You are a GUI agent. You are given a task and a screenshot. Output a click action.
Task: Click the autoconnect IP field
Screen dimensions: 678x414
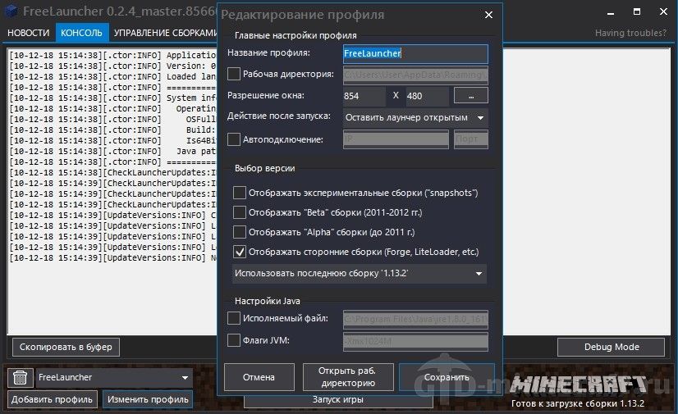tap(396, 139)
